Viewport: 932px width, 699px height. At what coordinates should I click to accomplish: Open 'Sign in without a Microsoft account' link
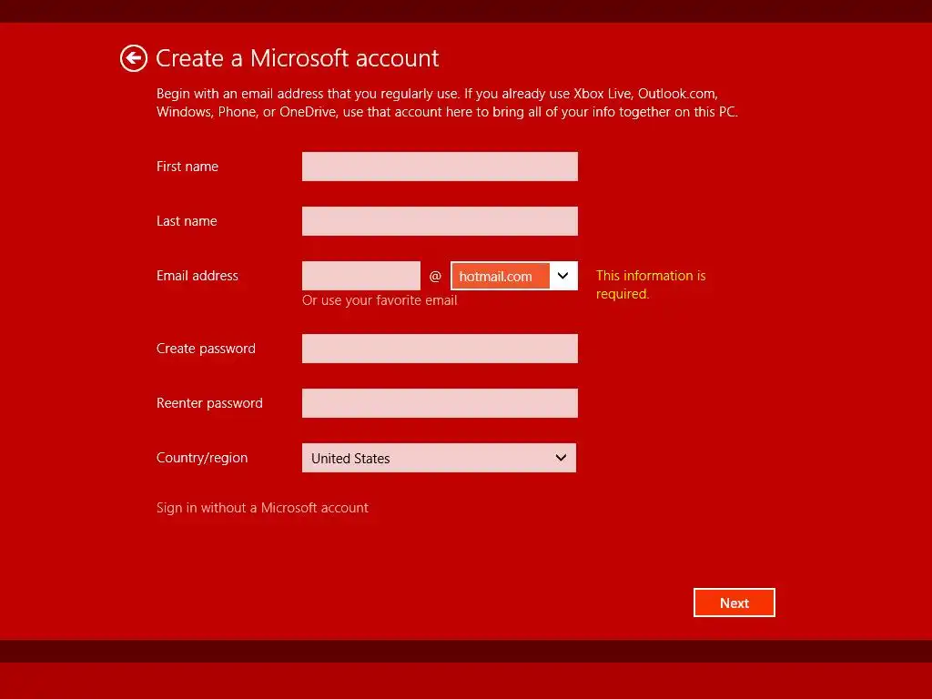point(262,508)
